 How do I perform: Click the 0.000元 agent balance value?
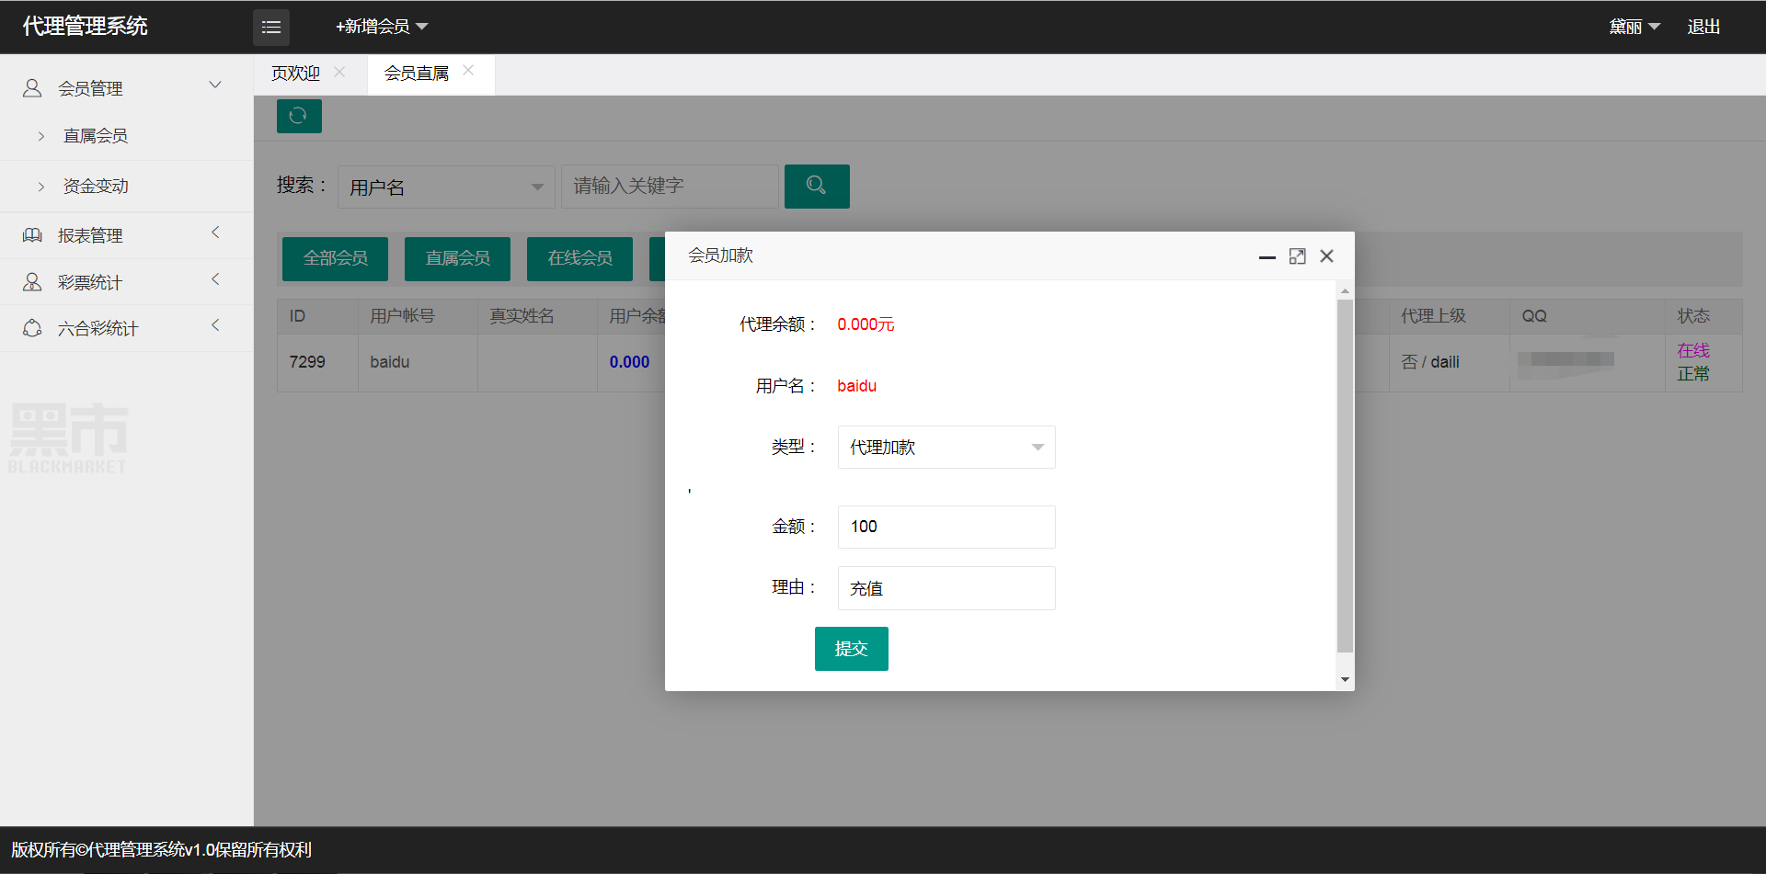pyautogui.click(x=866, y=324)
